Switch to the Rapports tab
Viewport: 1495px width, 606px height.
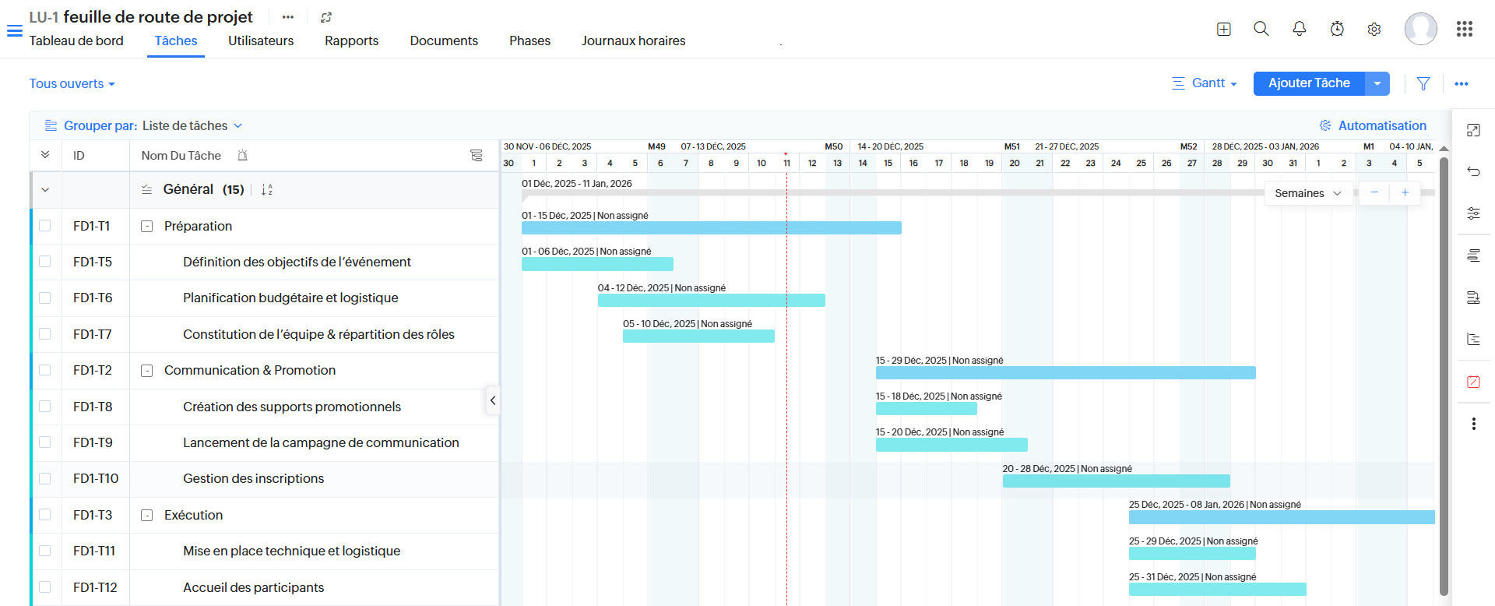click(352, 41)
